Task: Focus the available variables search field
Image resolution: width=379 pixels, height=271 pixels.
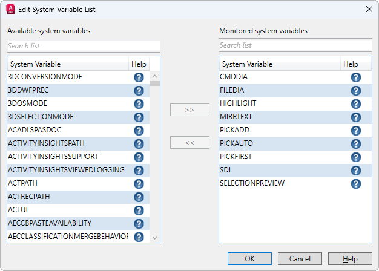Action: [84, 45]
